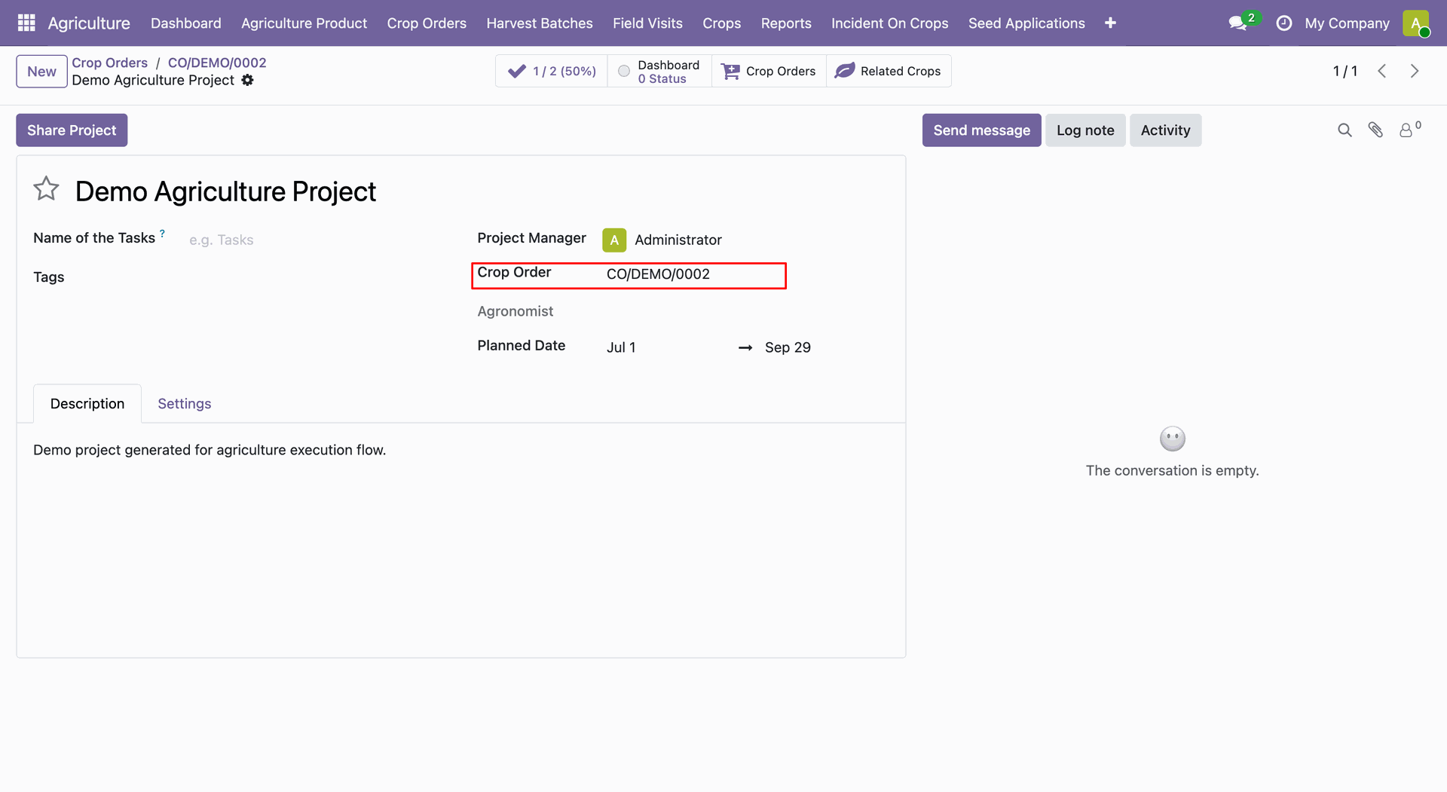1447x792 pixels.
Task: Open the Related Crops stat button
Action: click(889, 71)
